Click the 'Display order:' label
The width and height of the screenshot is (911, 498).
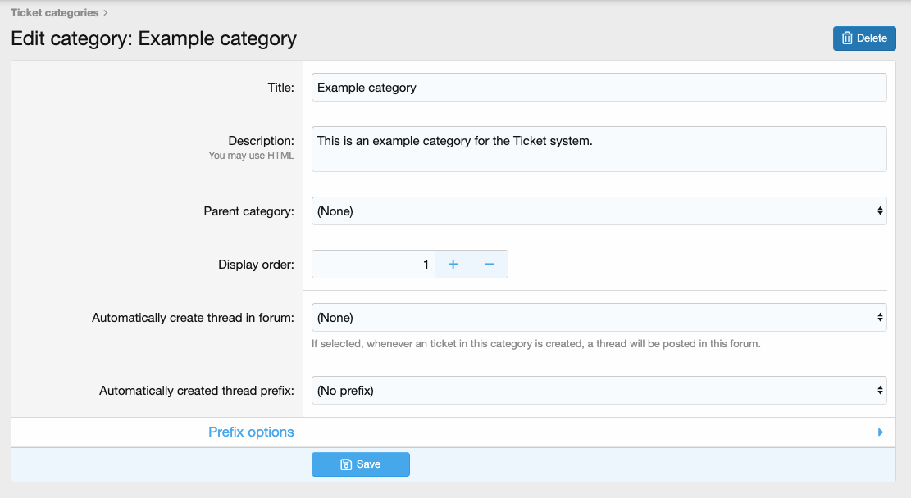[x=256, y=265]
